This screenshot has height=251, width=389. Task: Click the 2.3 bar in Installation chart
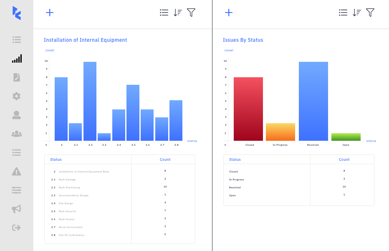(104, 137)
